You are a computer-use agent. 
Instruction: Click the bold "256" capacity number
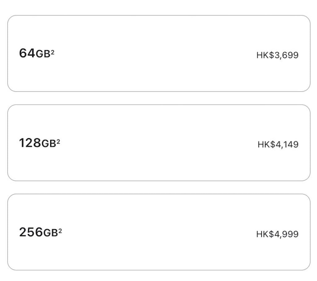click(x=31, y=232)
